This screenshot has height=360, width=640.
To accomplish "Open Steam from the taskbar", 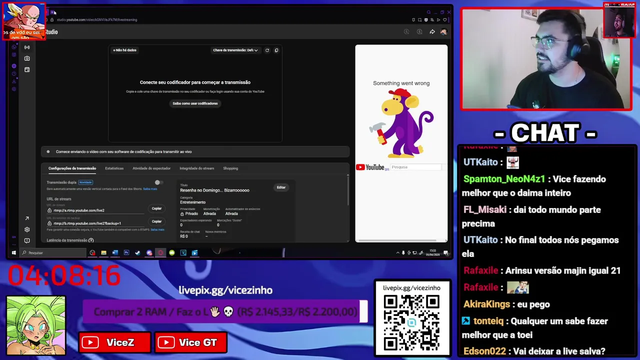I will click(138, 253).
